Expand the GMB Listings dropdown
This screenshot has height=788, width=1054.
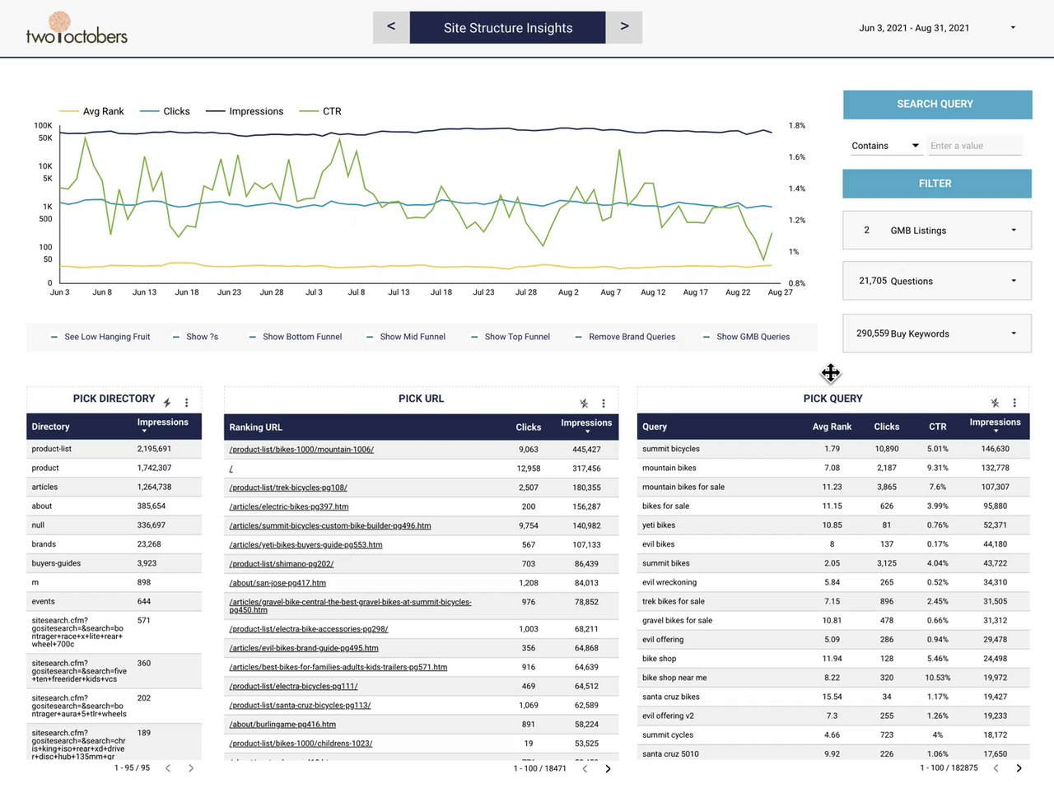[x=937, y=231]
